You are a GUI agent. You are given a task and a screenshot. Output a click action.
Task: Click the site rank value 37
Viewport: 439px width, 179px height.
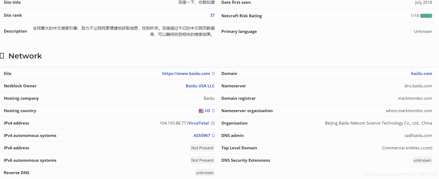pyautogui.click(x=212, y=15)
